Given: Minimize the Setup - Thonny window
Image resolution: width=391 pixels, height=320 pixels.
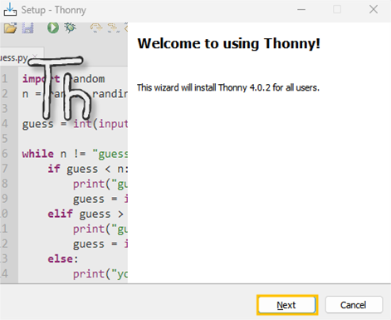Looking at the screenshot, I should point(301,10).
